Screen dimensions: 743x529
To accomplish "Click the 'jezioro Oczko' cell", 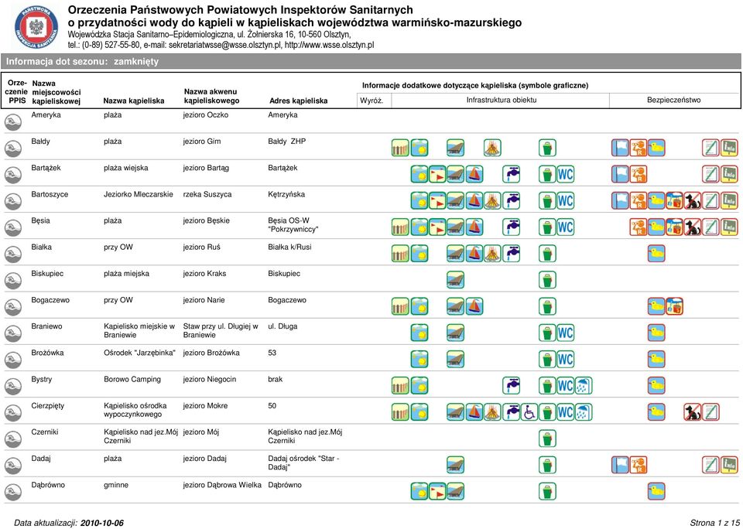I will tap(206, 115).
